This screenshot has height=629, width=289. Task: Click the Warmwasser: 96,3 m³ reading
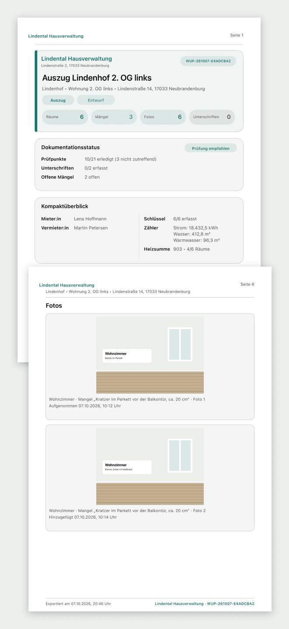pos(197,240)
